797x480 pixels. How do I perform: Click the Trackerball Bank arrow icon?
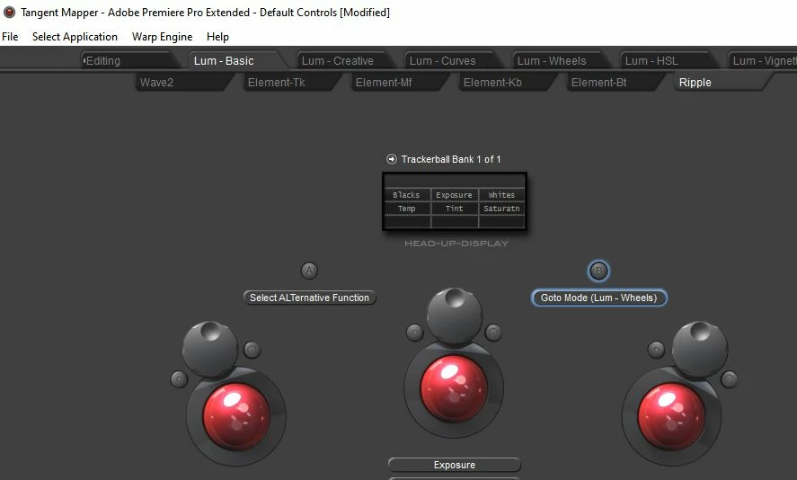click(x=392, y=159)
